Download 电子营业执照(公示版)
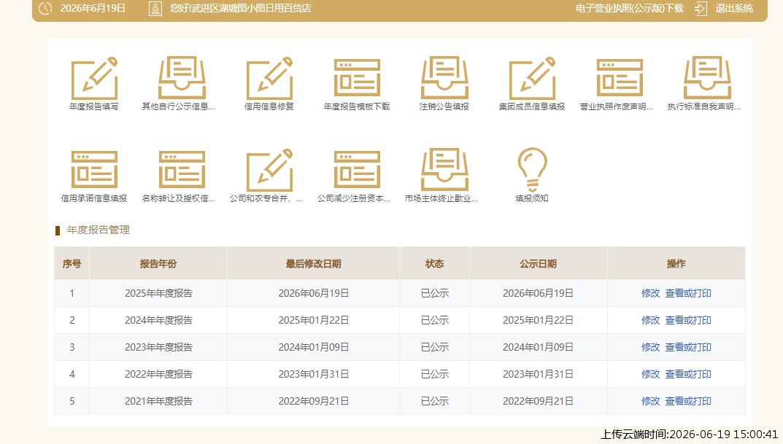 [629, 8]
